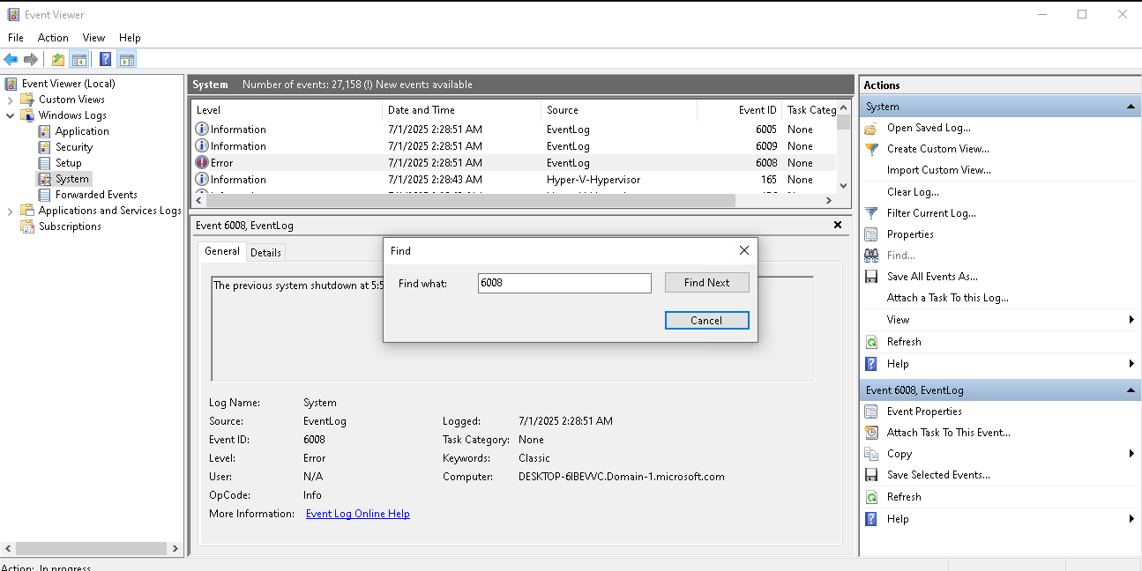This screenshot has width=1142, height=571.
Task: Sort by the Source column header
Action: [618, 110]
